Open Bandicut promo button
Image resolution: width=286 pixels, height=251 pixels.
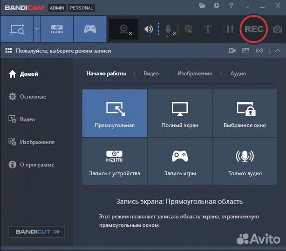click(37, 231)
